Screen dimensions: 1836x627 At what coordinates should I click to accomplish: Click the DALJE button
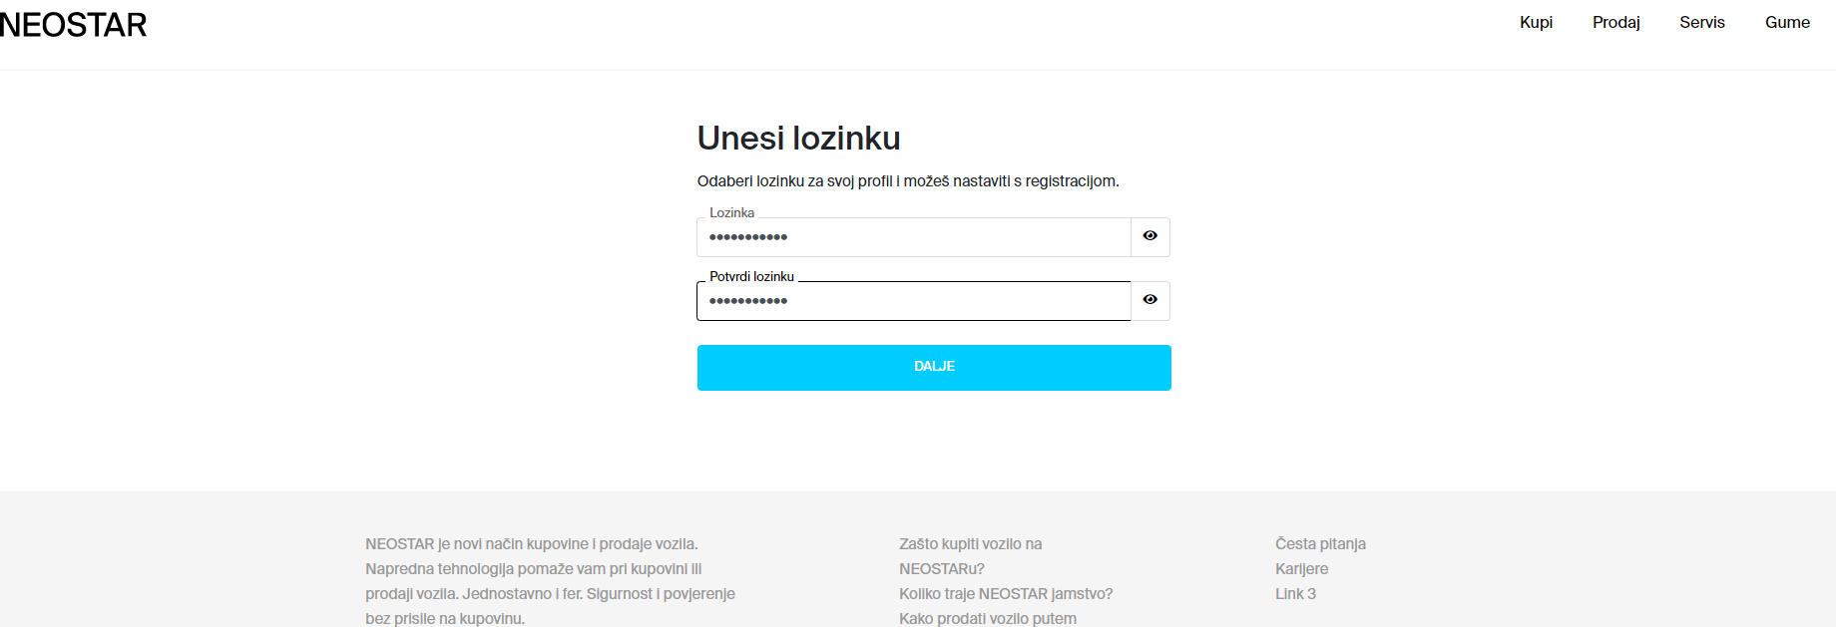click(x=934, y=367)
